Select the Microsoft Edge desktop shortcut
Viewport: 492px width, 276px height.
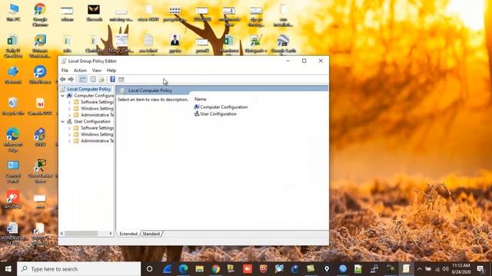click(x=13, y=140)
